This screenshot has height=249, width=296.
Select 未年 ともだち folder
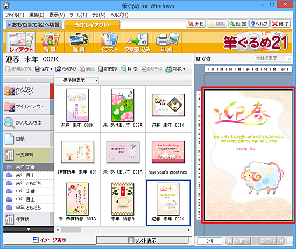coord(29,183)
